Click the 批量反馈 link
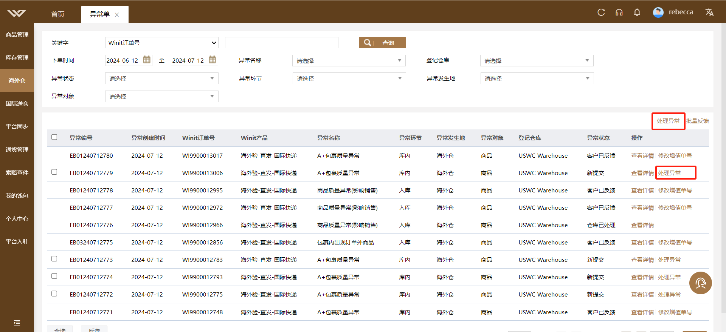This screenshot has width=726, height=332. pyautogui.click(x=697, y=121)
